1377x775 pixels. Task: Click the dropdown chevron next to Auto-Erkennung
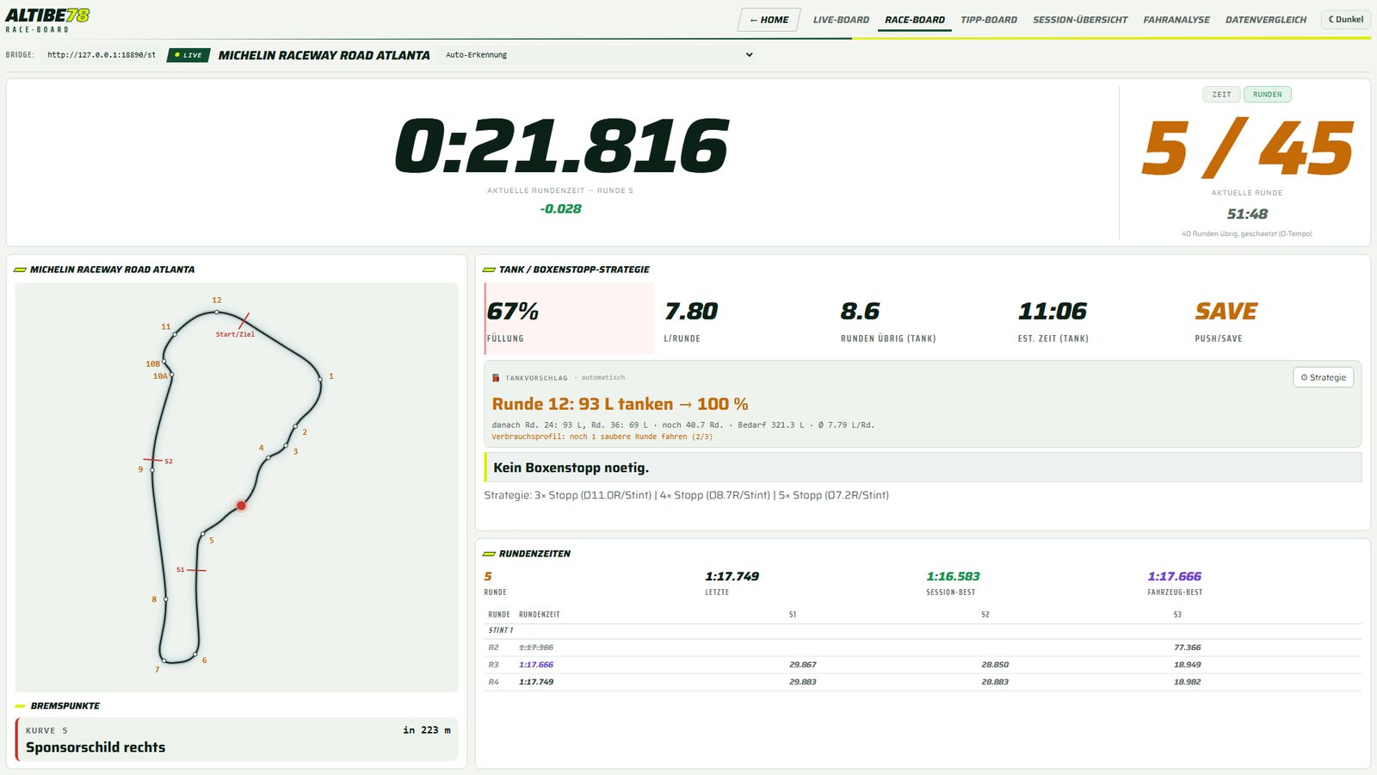pyautogui.click(x=749, y=54)
